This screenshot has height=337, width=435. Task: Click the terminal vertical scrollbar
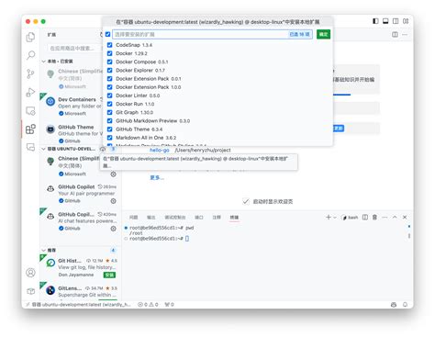point(409,236)
